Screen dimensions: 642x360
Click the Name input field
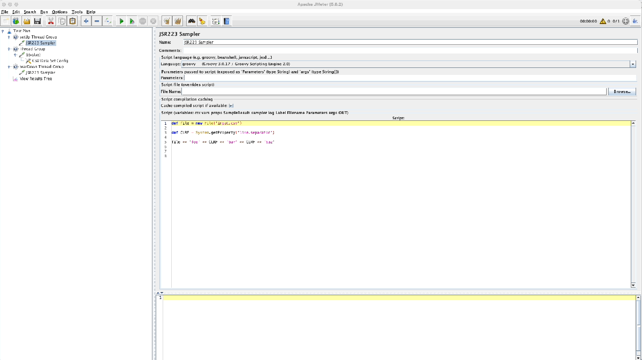click(x=410, y=42)
